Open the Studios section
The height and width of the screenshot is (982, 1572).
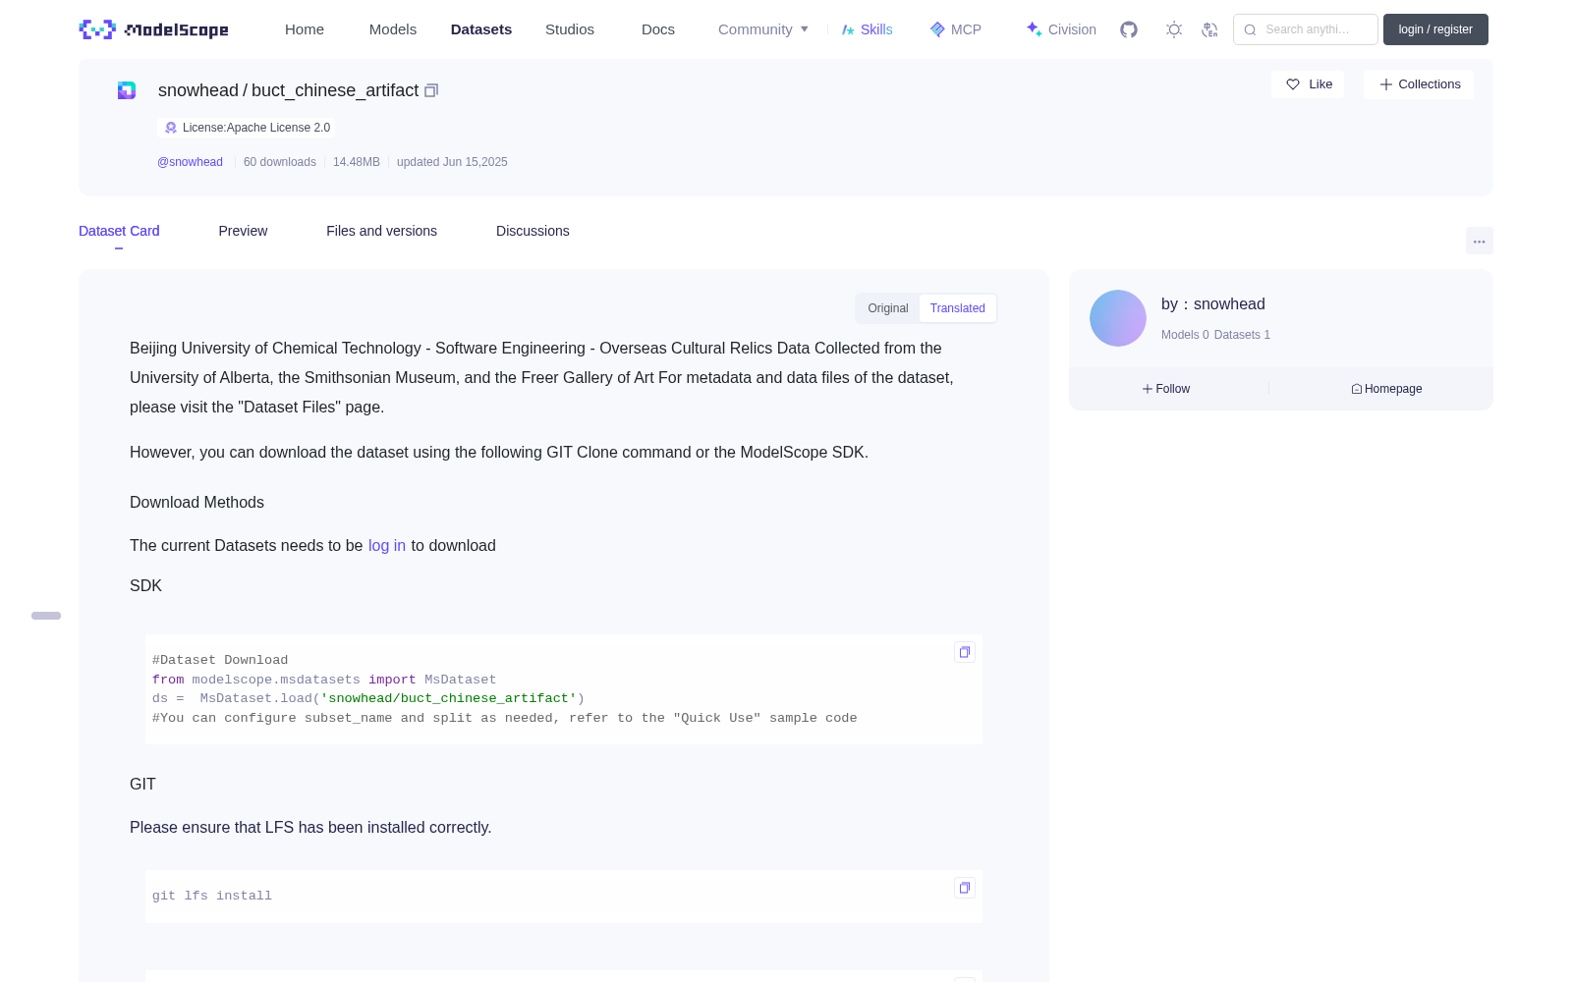(570, 29)
